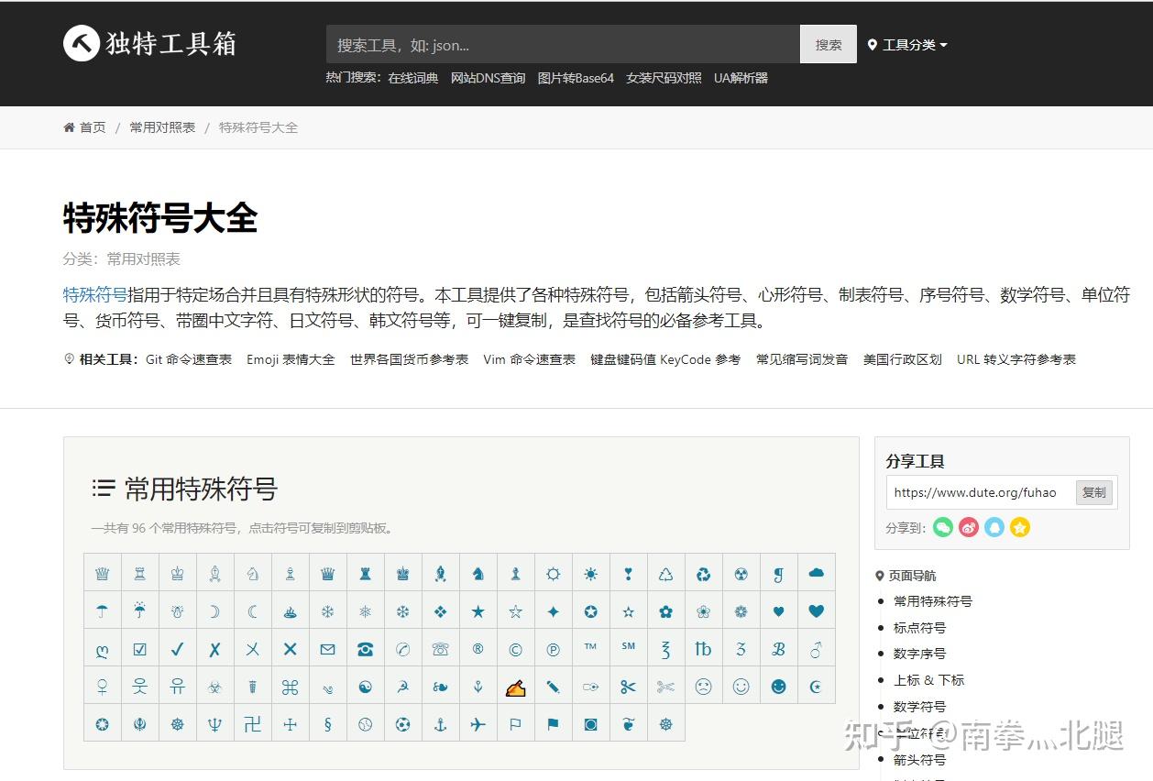
Task: Copy the crown symbol from the grid
Action: (103, 572)
